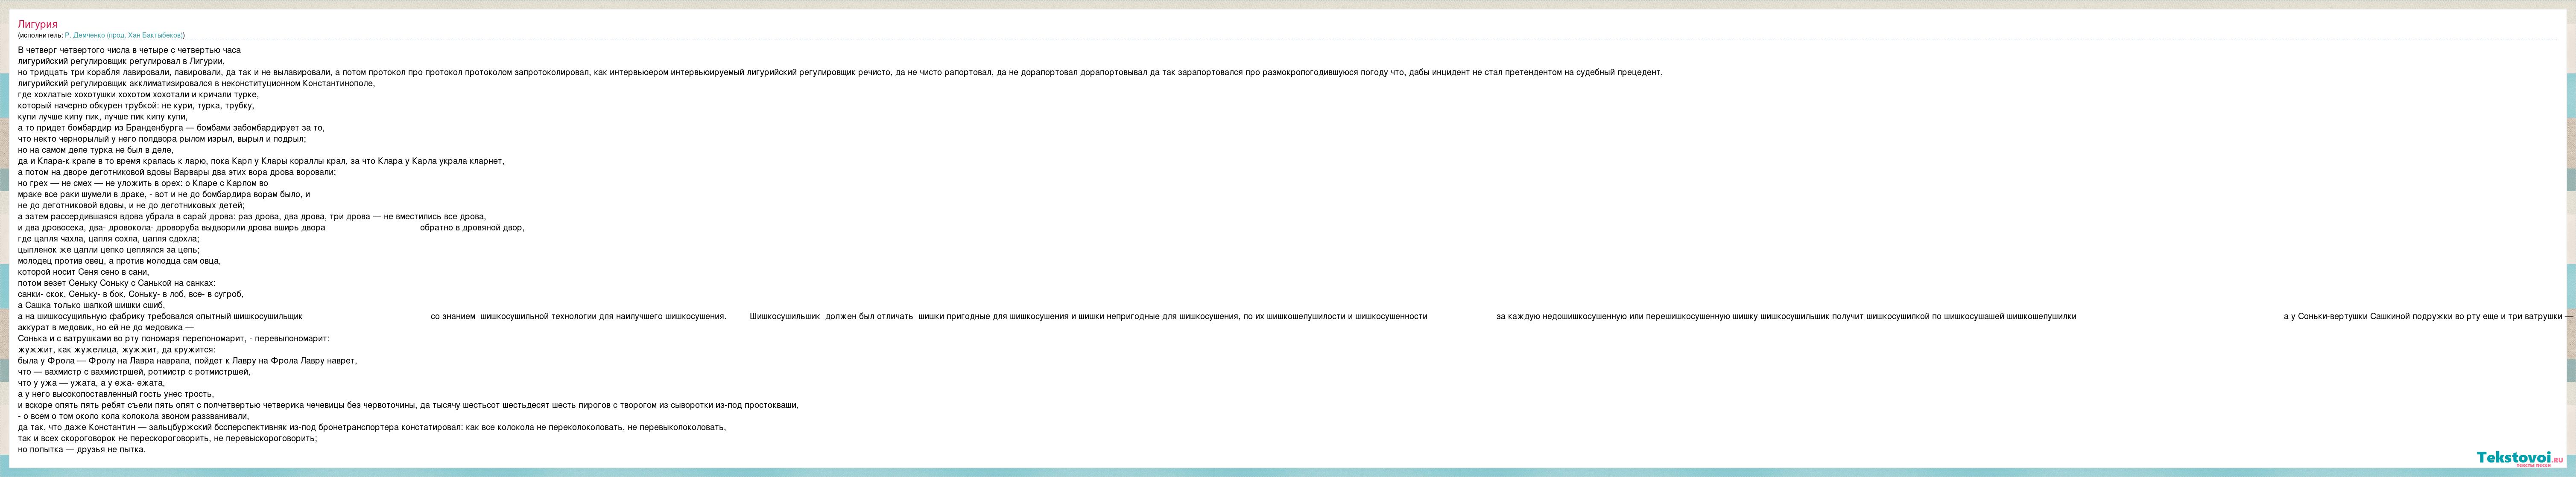Click the line 'но грех — не смех — не уложить в орех'
Image resolution: width=2576 pixels, height=477 pixels.
click(143, 183)
